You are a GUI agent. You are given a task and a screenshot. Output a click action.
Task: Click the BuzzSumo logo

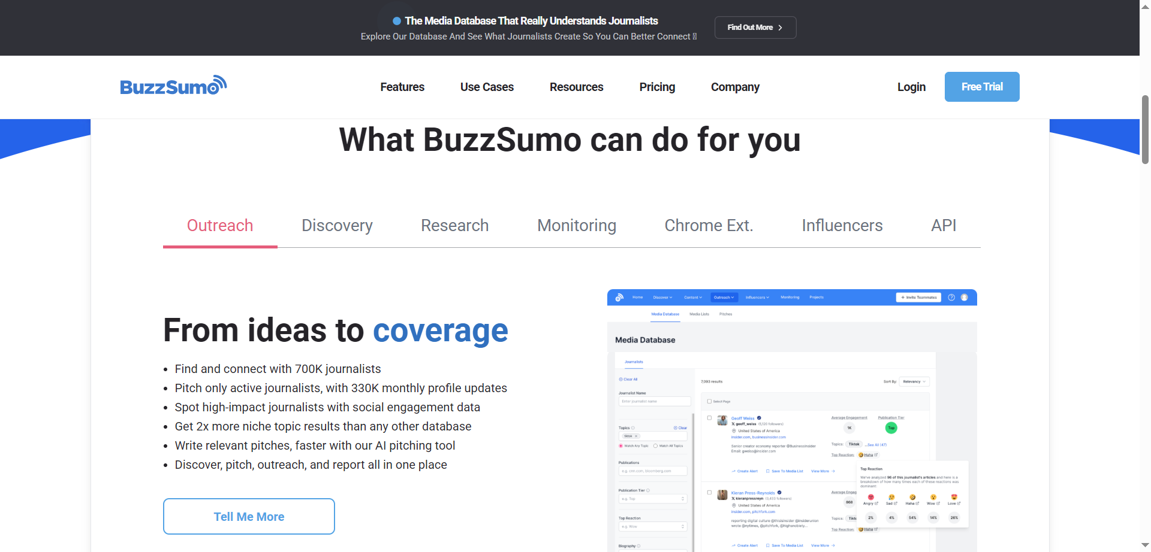[173, 86]
